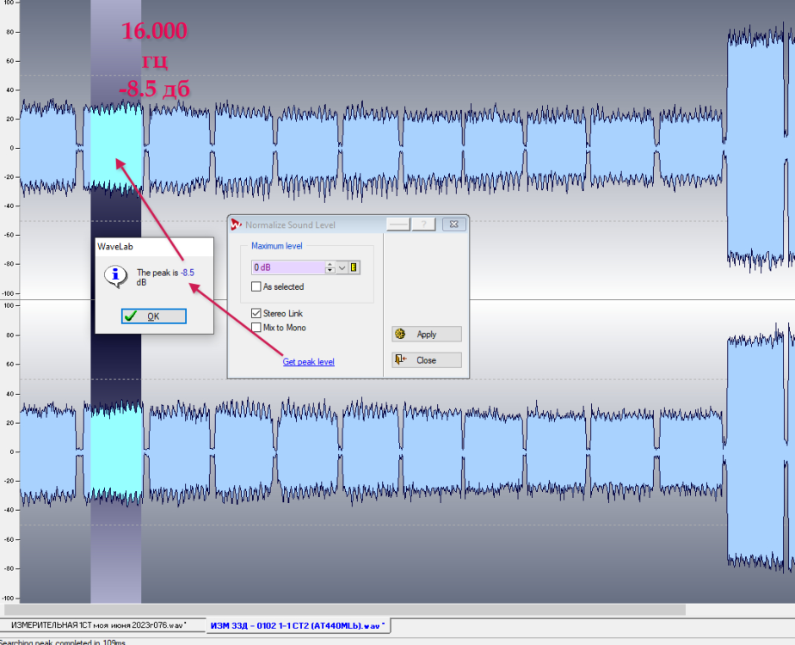Click the highlighted selection in the upper waveform
The height and width of the screenshot is (645, 795).
click(116, 146)
